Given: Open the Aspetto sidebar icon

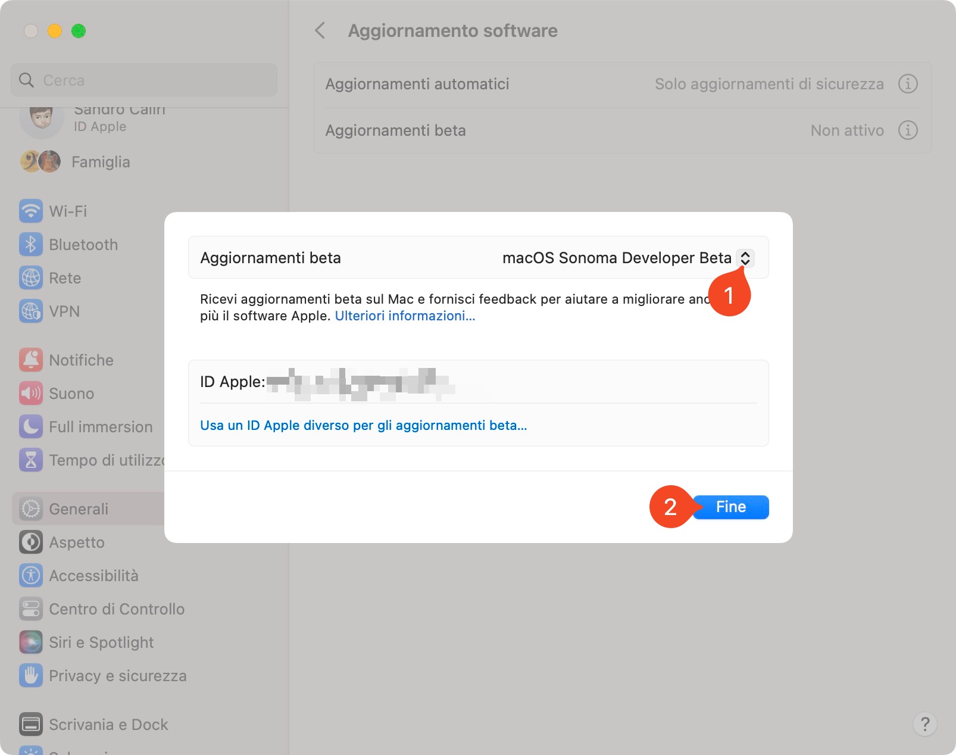Looking at the screenshot, I should point(31,542).
